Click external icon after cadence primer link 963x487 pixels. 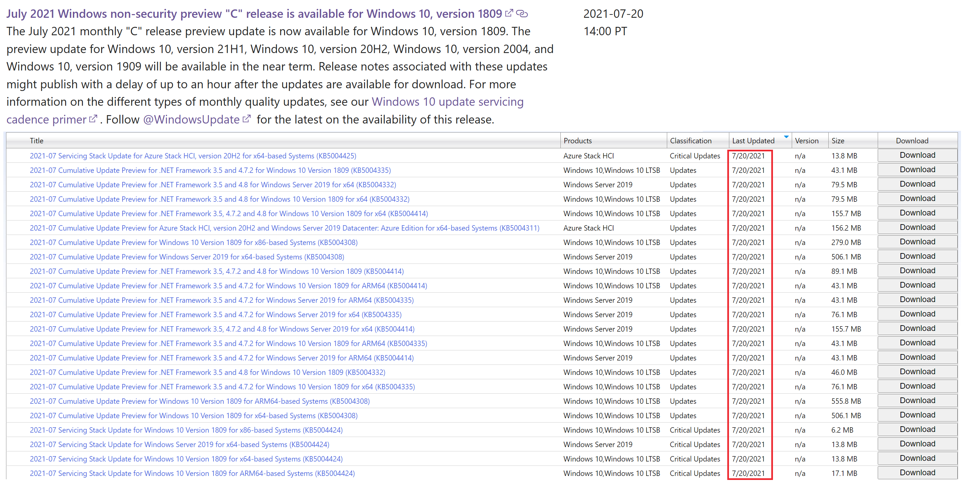[x=93, y=119]
